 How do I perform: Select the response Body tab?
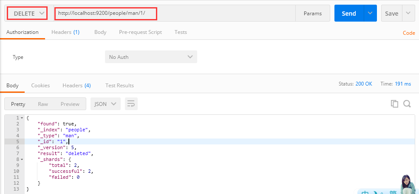tap(12, 86)
